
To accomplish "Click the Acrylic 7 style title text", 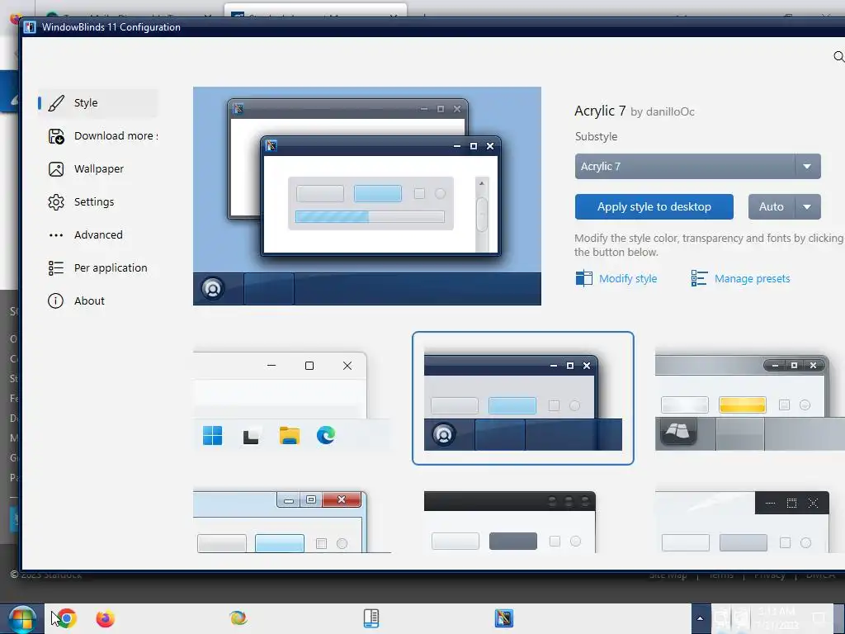I will [600, 111].
